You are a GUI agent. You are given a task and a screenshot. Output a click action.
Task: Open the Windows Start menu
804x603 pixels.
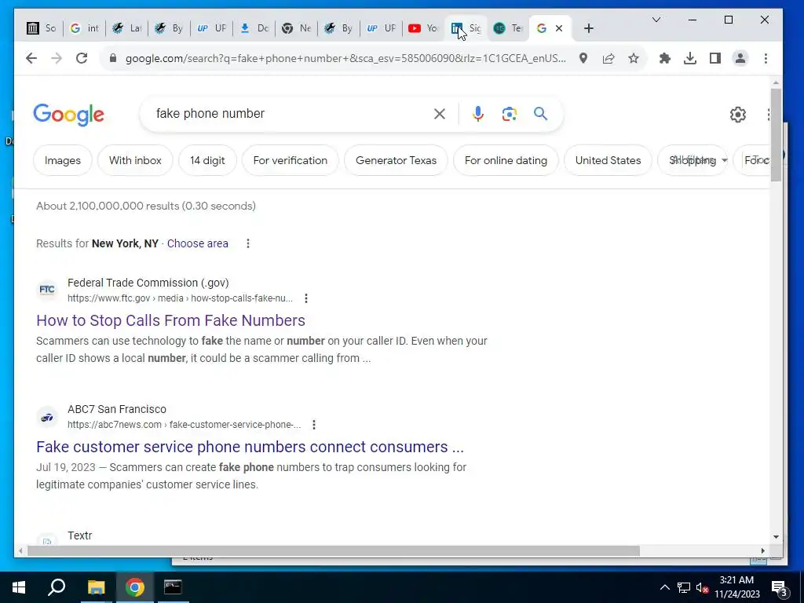[19, 587]
